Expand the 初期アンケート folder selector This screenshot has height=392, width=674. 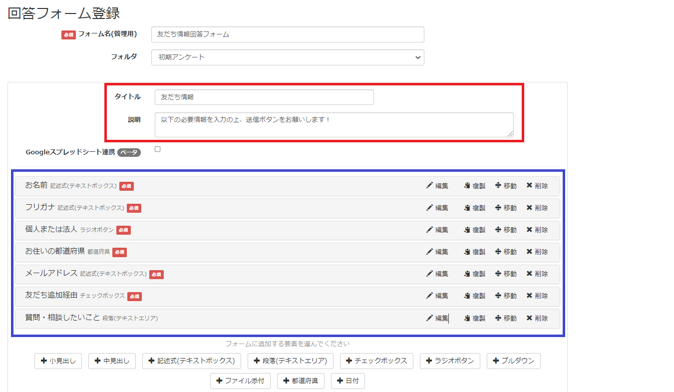tap(288, 57)
